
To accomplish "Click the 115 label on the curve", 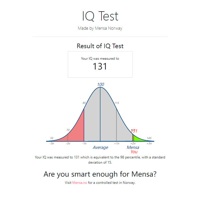I will click(x=117, y=103).
